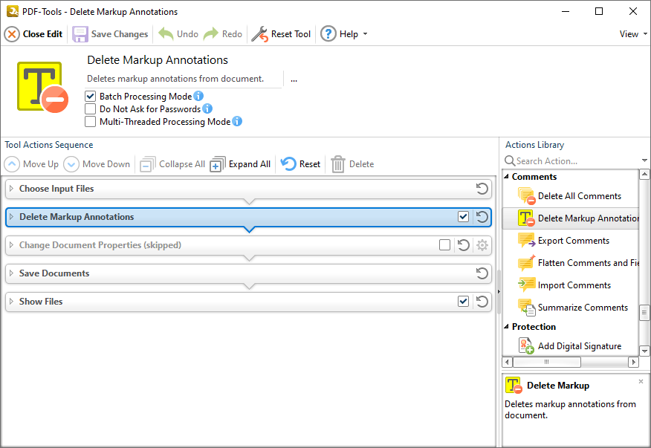Click the ellipsis button beside the description
Viewport: 651px width, 448px height.
pyautogui.click(x=294, y=79)
